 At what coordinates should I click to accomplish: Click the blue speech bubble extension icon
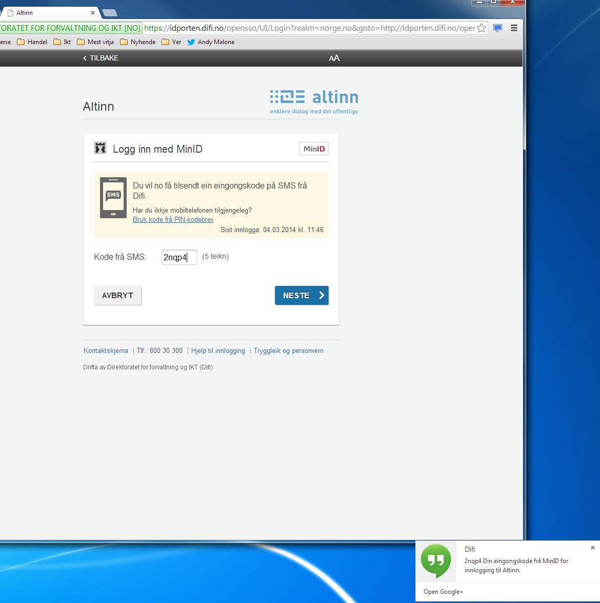(x=497, y=28)
